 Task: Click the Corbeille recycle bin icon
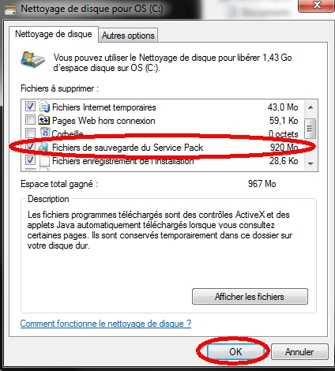45,133
